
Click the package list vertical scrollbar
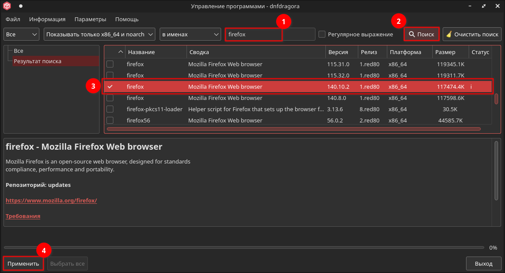[496, 99]
